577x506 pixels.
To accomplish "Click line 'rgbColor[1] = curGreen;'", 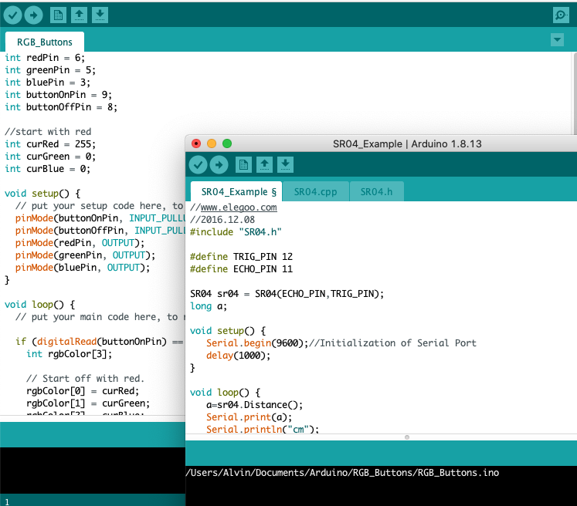I will pyautogui.click(x=88, y=403).
